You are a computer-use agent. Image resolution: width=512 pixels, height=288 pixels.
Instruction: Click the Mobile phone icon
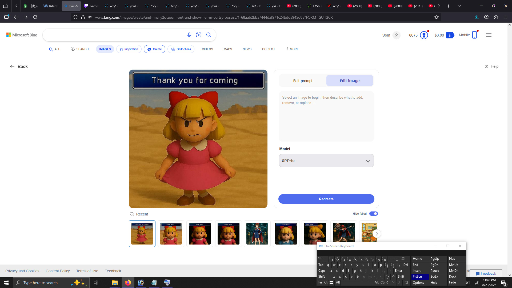coord(474,35)
